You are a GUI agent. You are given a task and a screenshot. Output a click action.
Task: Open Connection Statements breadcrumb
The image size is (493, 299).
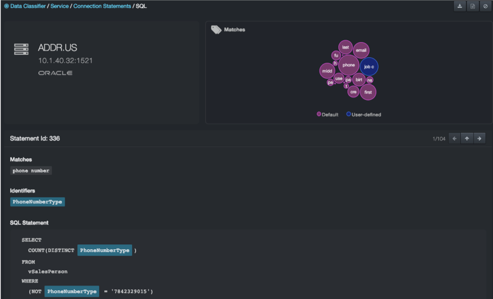pyautogui.click(x=102, y=6)
